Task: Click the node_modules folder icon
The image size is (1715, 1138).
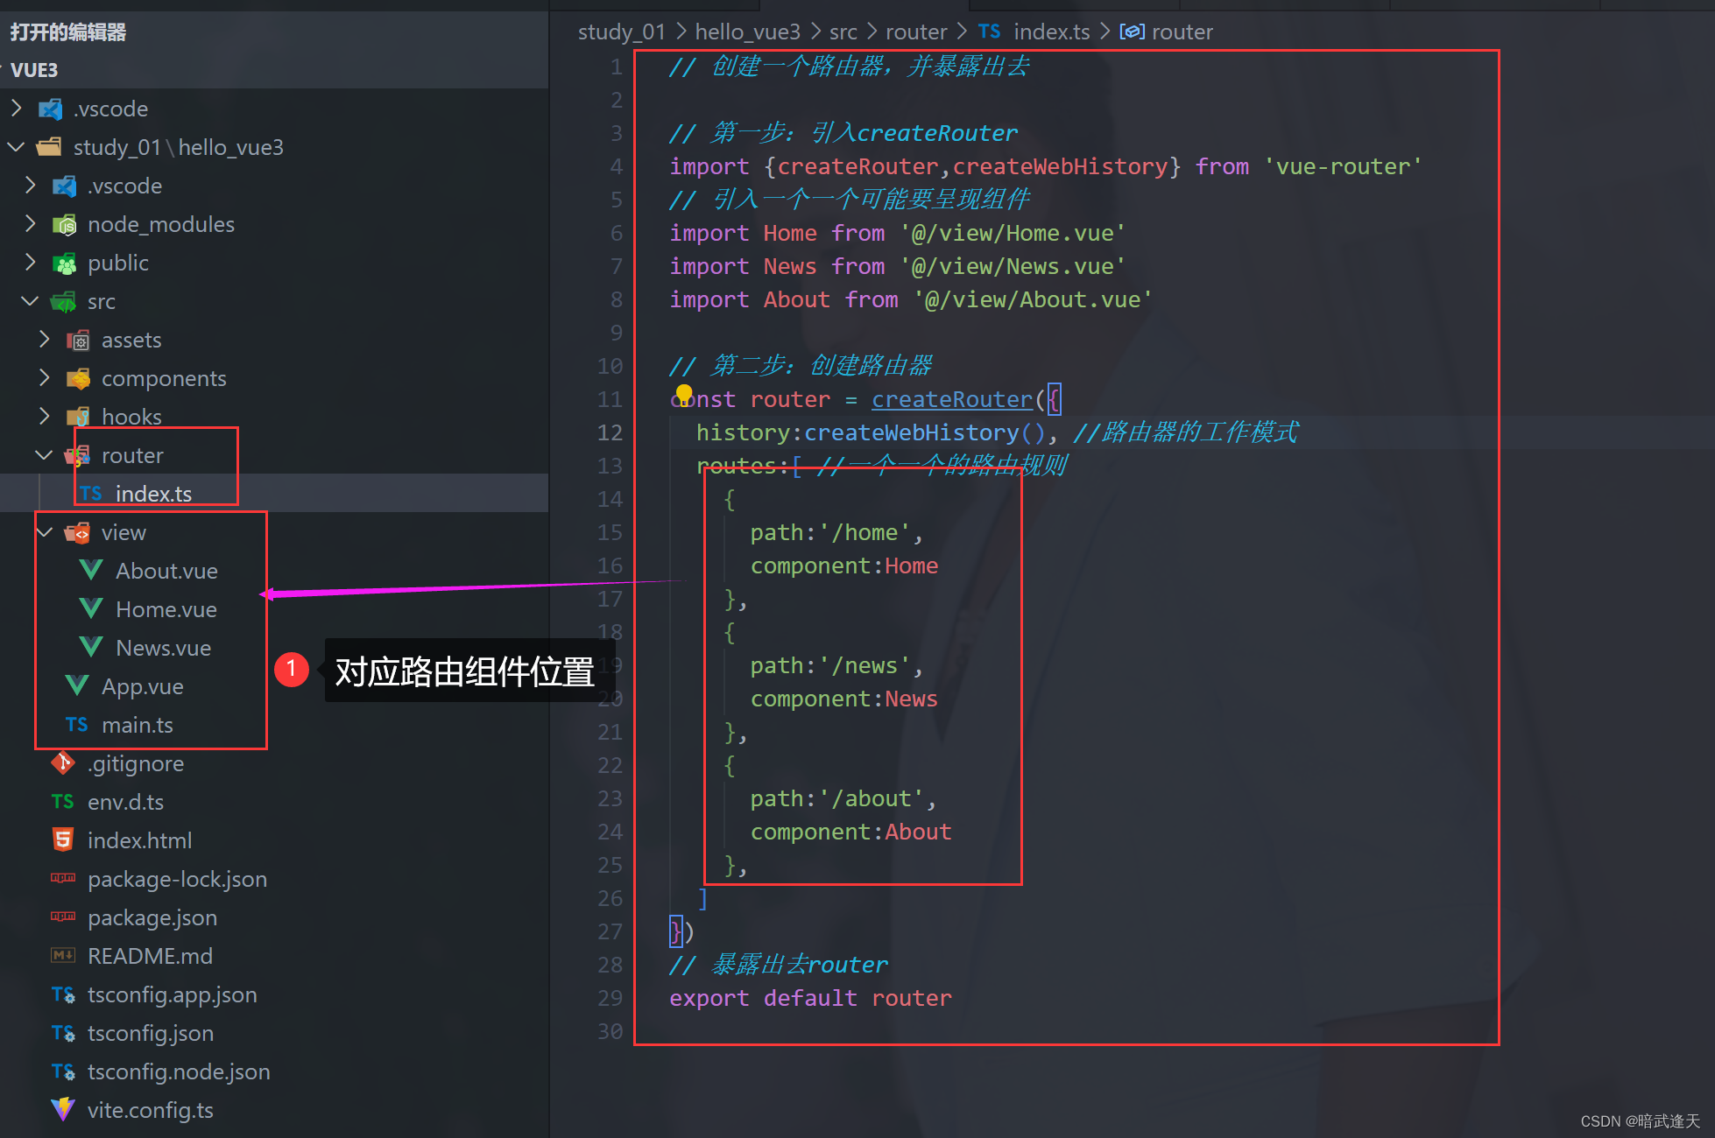Action: [64, 225]
